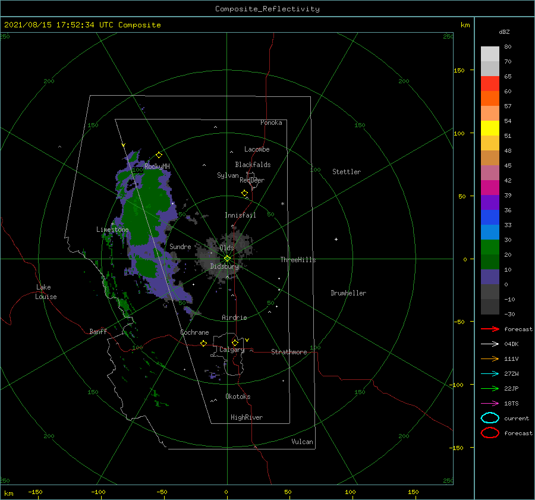The image size is (535, 500).
Task: Click the Lacombe label
Action: pos(257,149)
